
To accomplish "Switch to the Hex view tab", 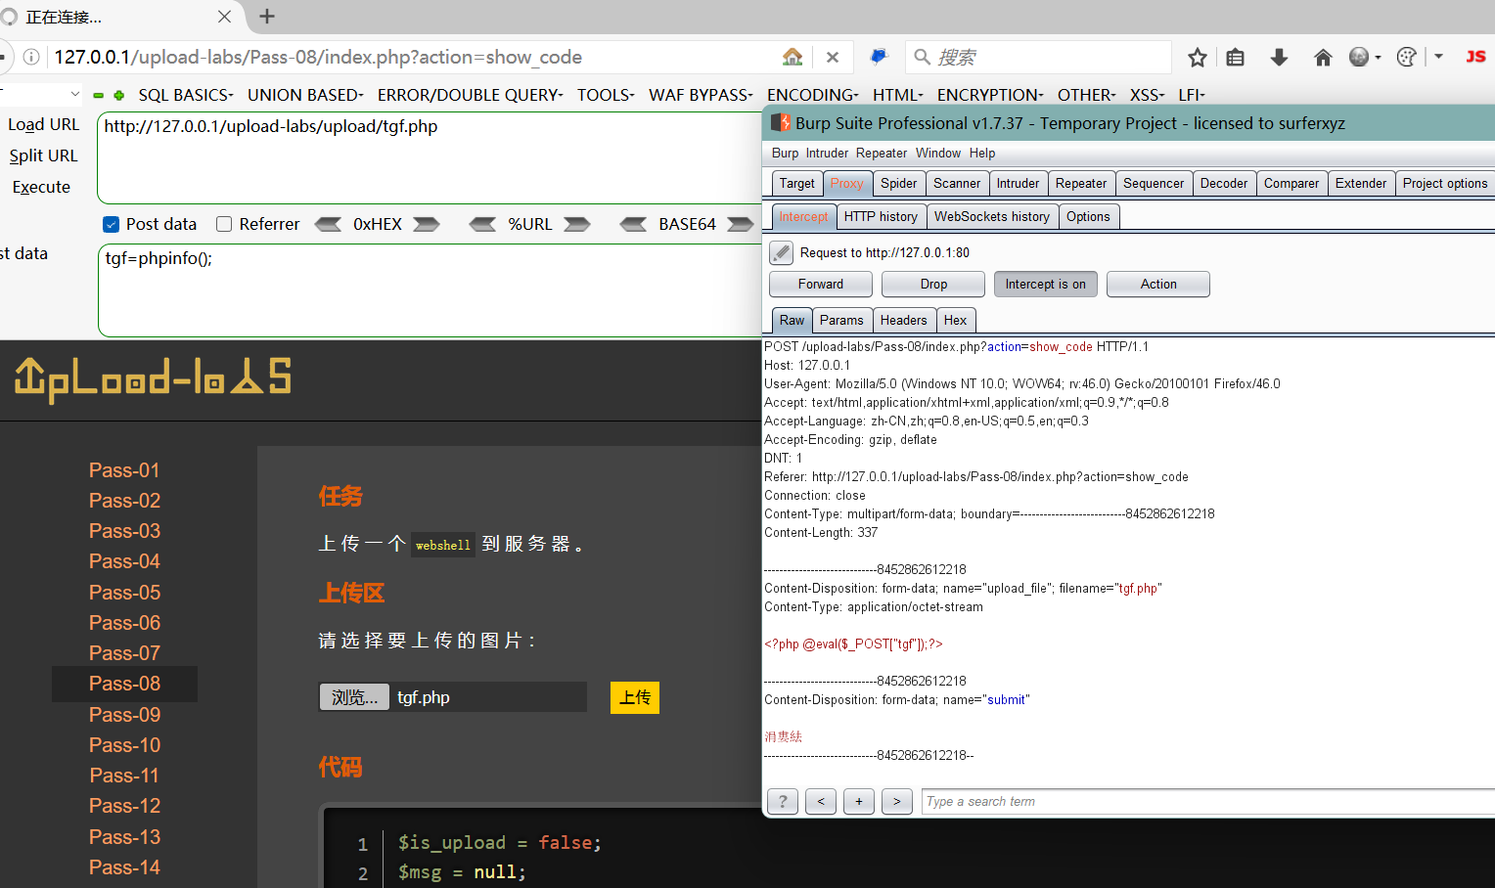I will click(x=955, y=320).
